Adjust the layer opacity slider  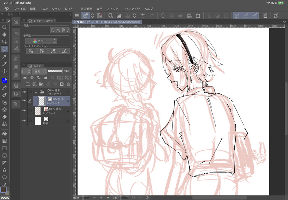pos(55,71)
